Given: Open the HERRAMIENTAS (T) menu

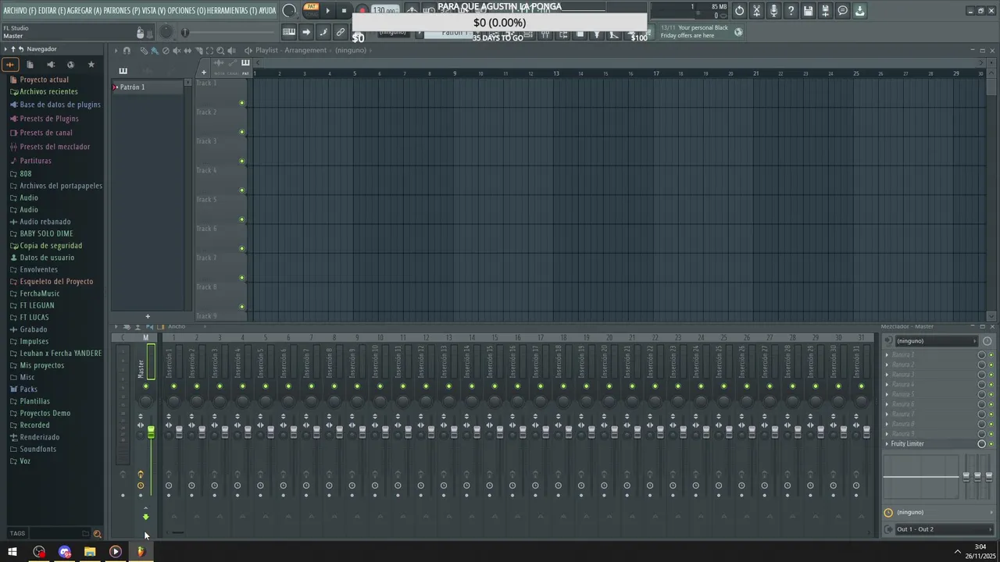Looking at the screenshot, I should 232,11.
